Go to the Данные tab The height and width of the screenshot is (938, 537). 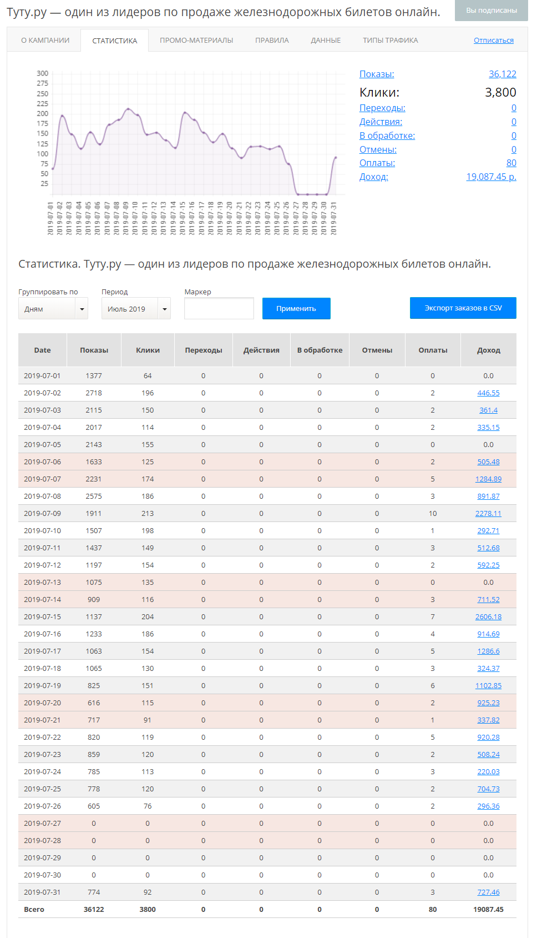click(326, 41)
